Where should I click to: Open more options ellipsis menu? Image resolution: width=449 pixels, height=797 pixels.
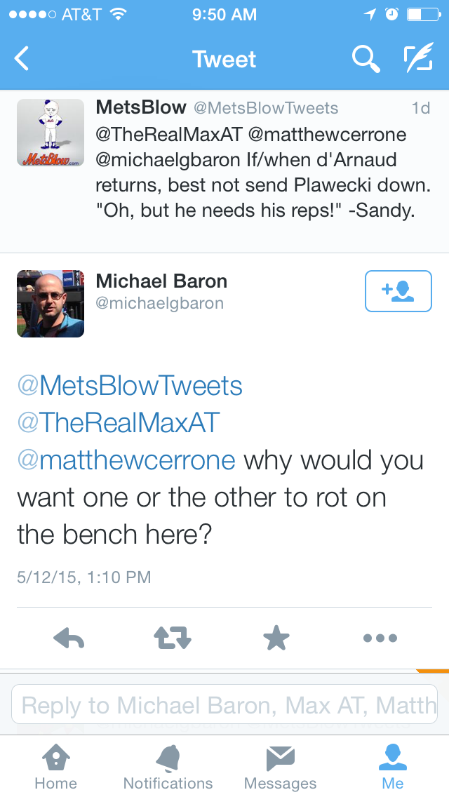380,638
